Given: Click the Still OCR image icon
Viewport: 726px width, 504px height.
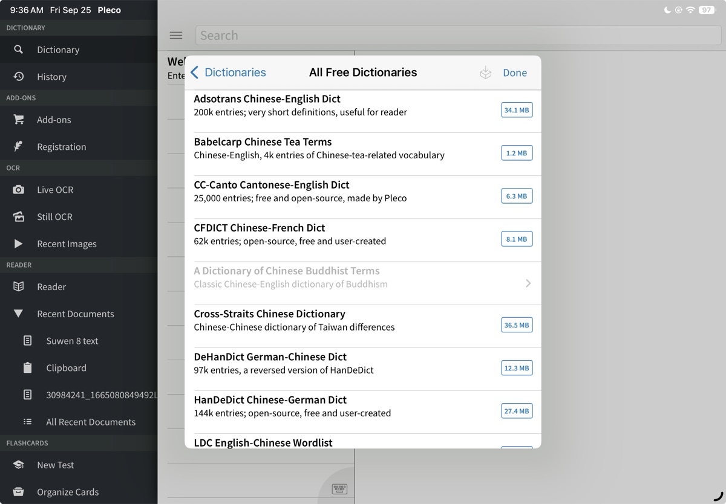Looking at the screenshot, I should pyautogui.click(x=19, y=216).
